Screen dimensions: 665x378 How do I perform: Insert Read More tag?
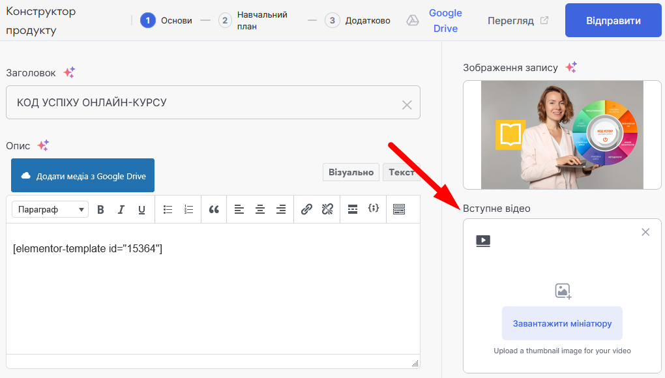pos(353,209)
